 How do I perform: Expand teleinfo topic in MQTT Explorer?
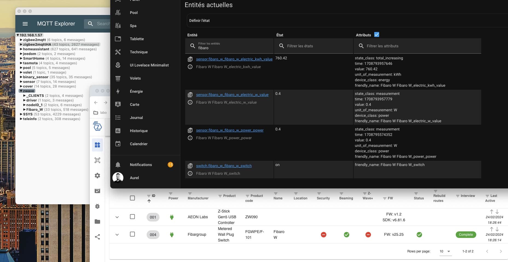pyautogui.click(x=21, y=119)
